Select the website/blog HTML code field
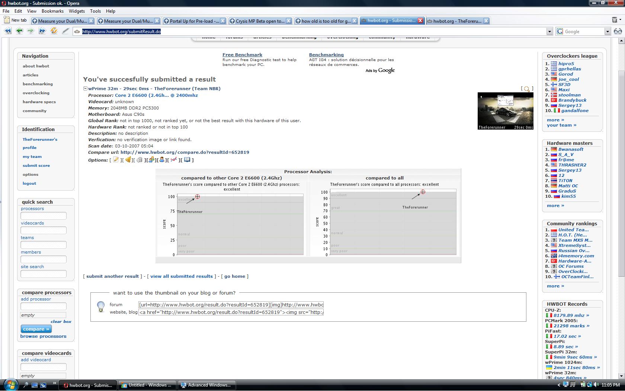The image size is (625, 391). click(231, 312)
